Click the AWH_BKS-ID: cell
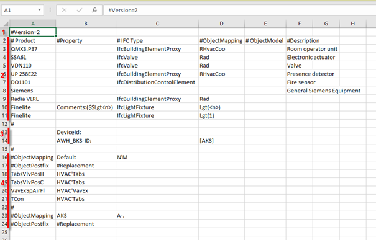Image resolution: width=376 pixels, height=240 pixels. click(x=86, y=141)
